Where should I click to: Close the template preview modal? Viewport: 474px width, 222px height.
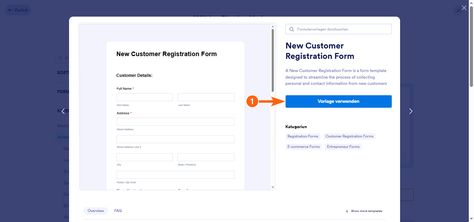[464, 8]
